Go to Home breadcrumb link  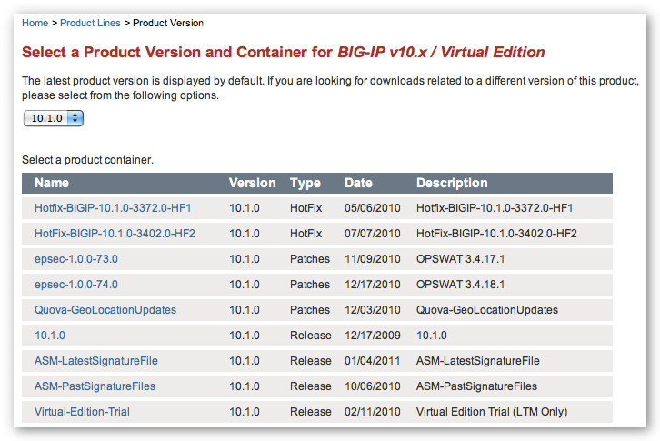point(35,23)
